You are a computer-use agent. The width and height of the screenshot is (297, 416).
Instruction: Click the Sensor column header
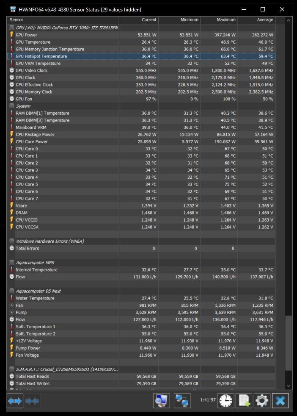pyautogui.click(x=63, y=19)
